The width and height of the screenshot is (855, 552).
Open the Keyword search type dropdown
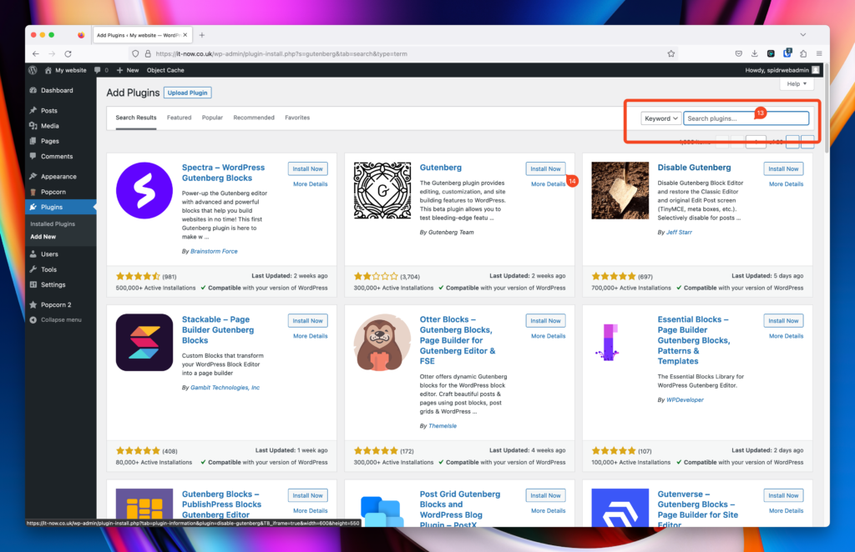[661, 118]
